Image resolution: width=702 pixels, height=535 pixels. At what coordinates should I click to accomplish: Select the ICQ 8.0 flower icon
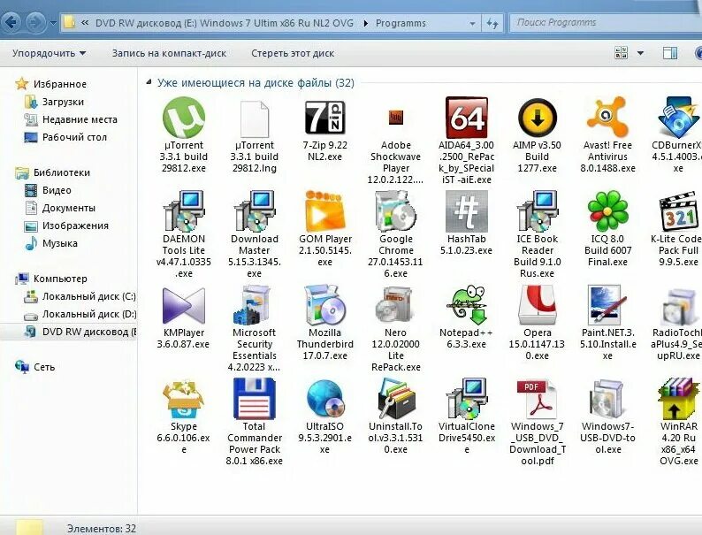pyautogui.click(x=608, y=211)
